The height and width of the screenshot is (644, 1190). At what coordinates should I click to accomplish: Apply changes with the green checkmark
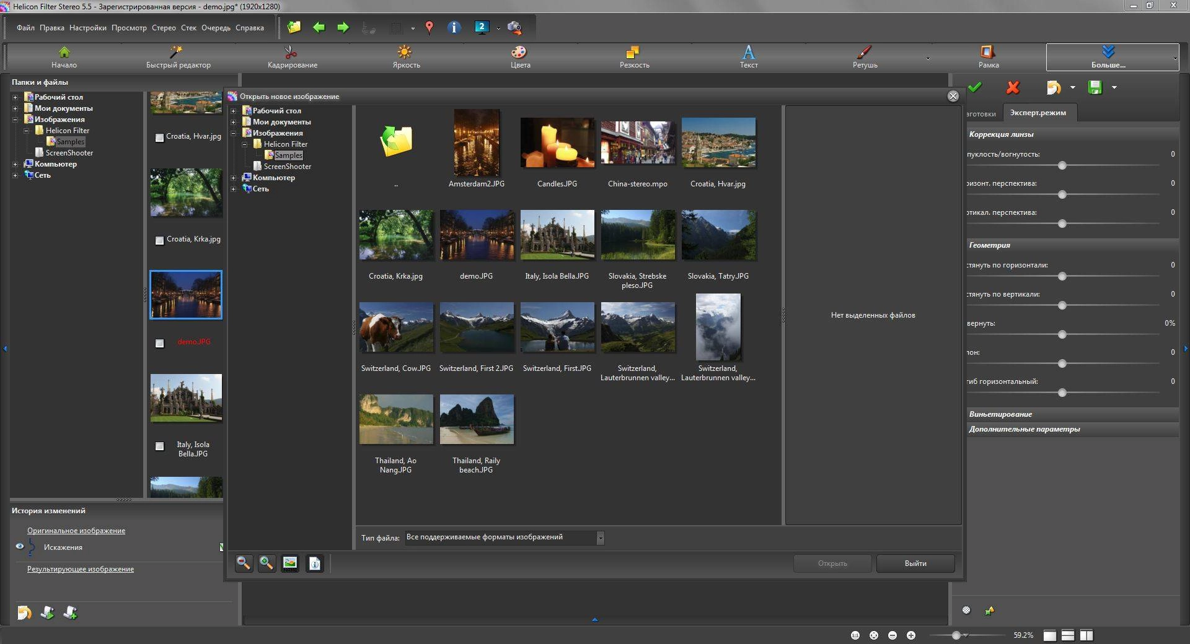(x=975, y=87)
